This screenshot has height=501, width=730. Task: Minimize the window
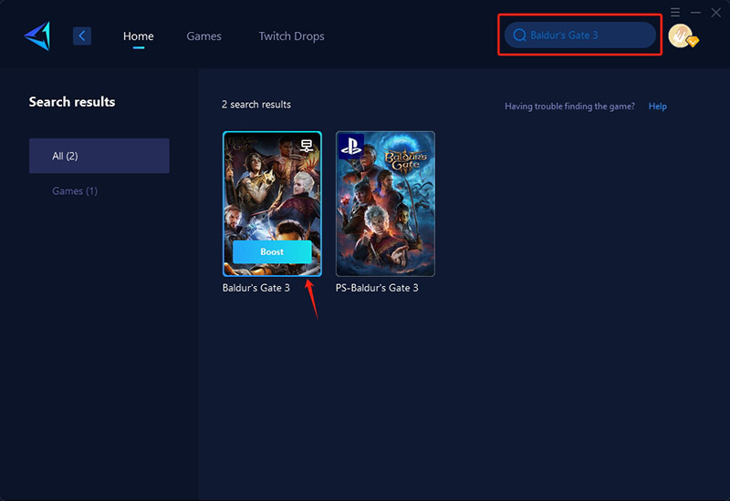(x=695, y=13)
